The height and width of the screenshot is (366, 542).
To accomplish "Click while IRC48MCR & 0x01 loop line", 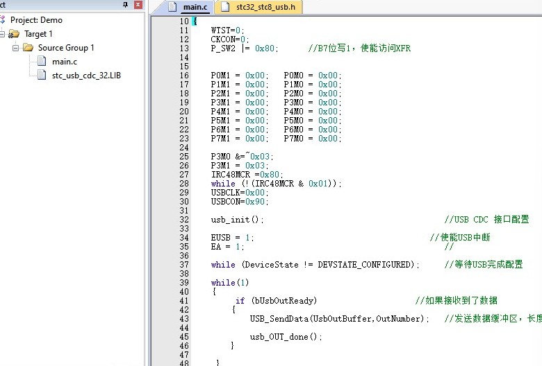I will [276, 184].
